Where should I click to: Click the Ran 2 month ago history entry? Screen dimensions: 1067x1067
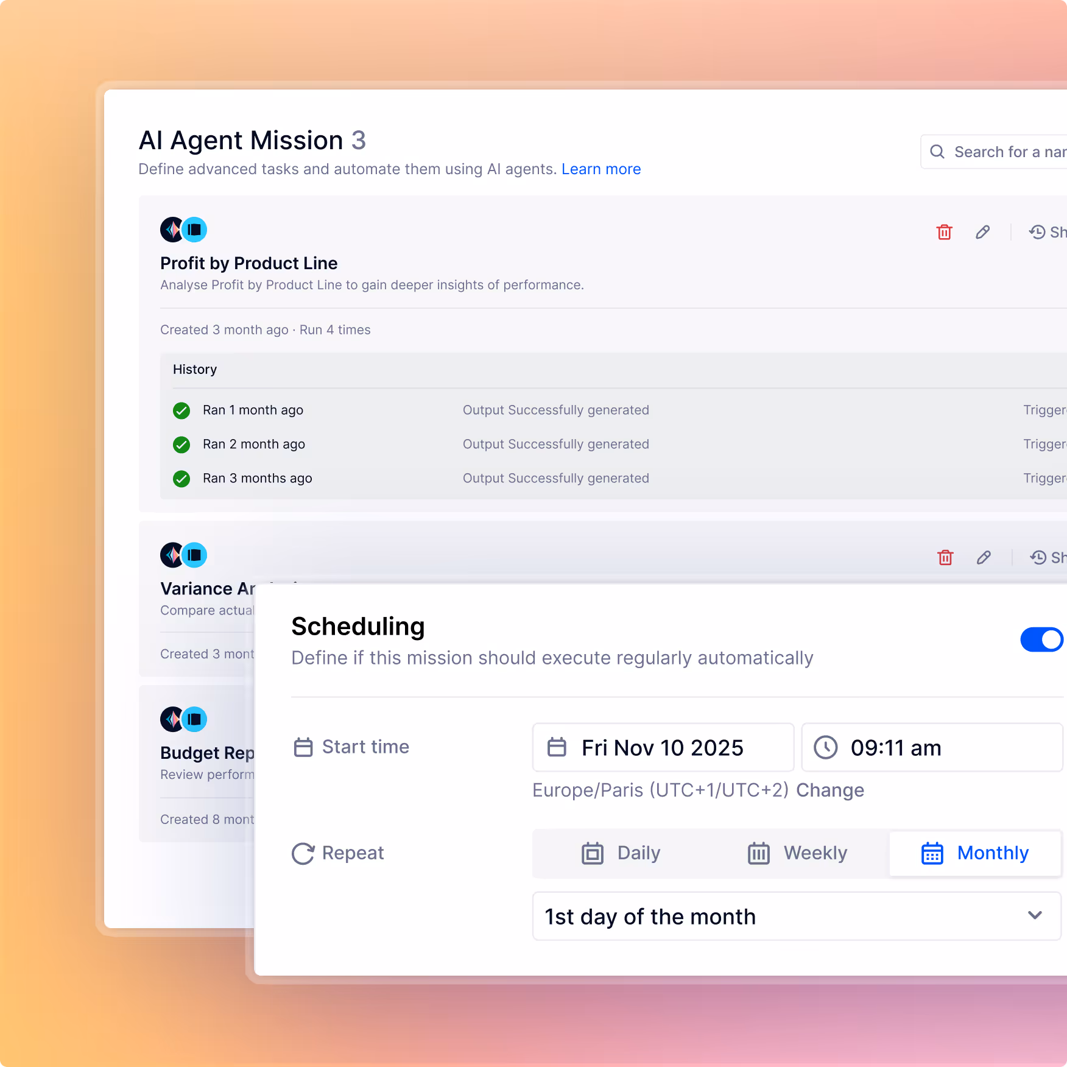254,444
